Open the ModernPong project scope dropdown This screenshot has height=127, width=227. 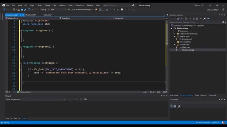[32, 18]
